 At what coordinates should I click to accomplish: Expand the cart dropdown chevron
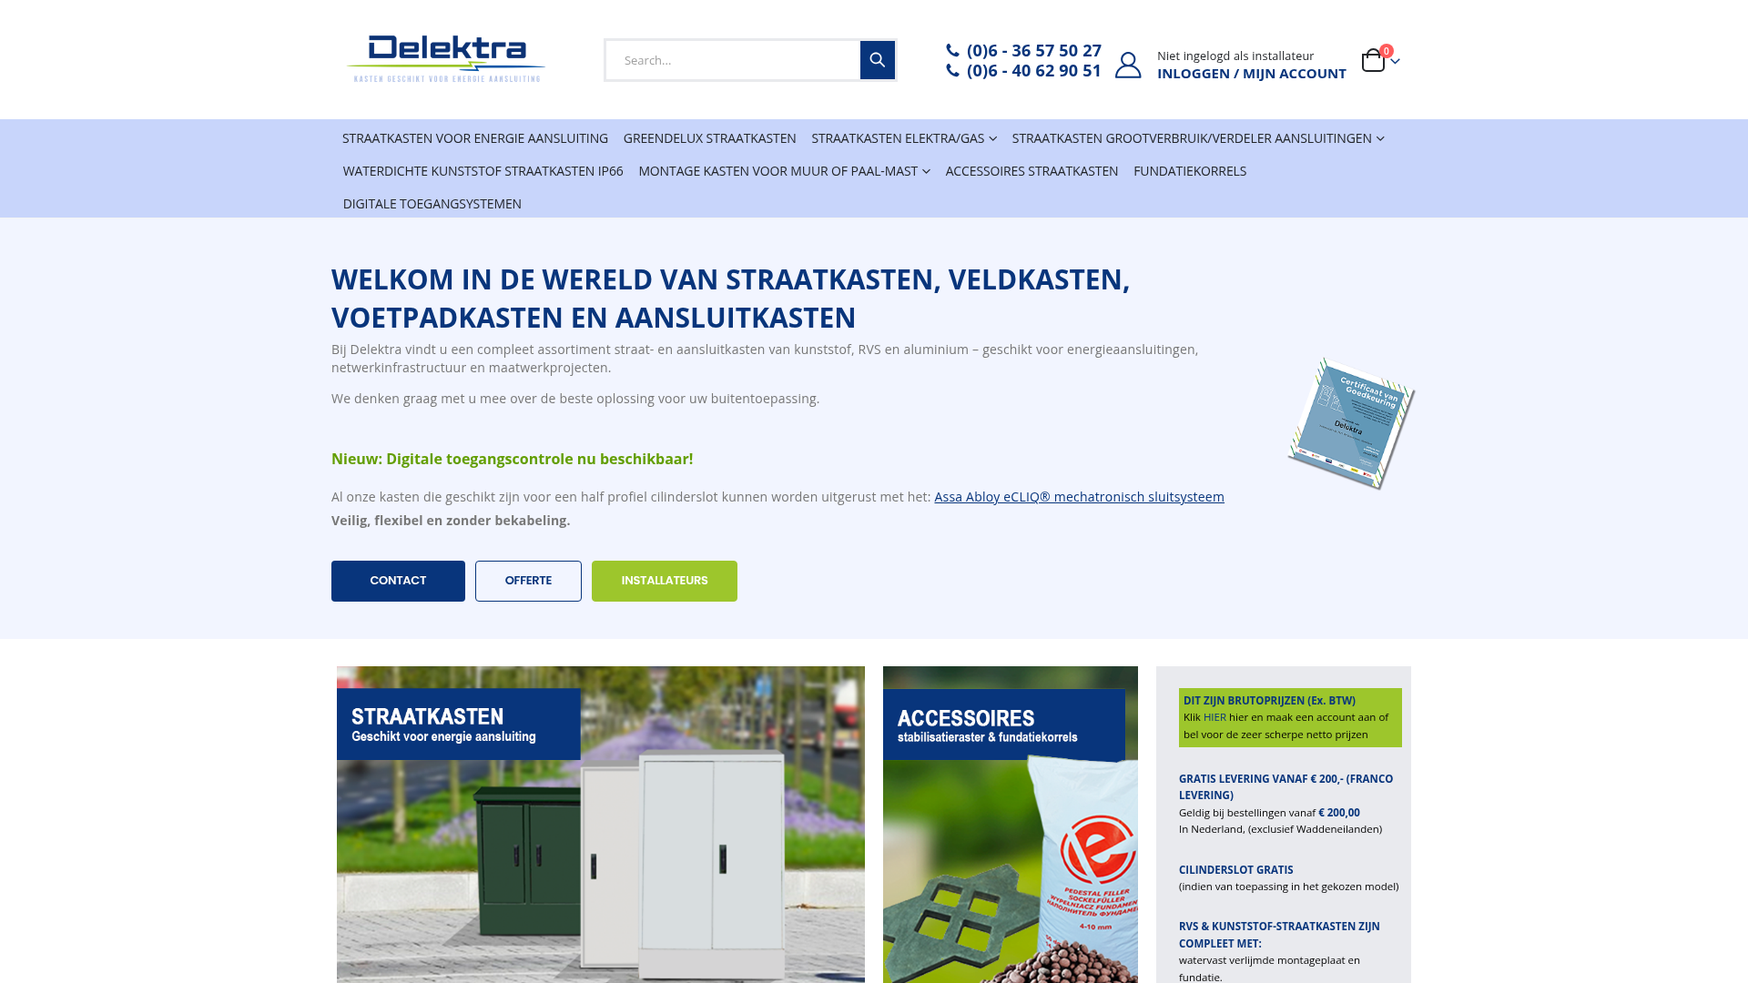pyautogui.click(x=1395, y=61)
